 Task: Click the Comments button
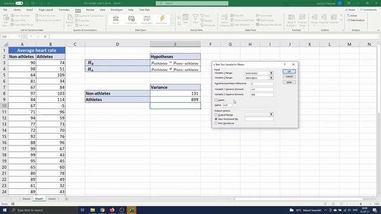click(x=368, y=10)
